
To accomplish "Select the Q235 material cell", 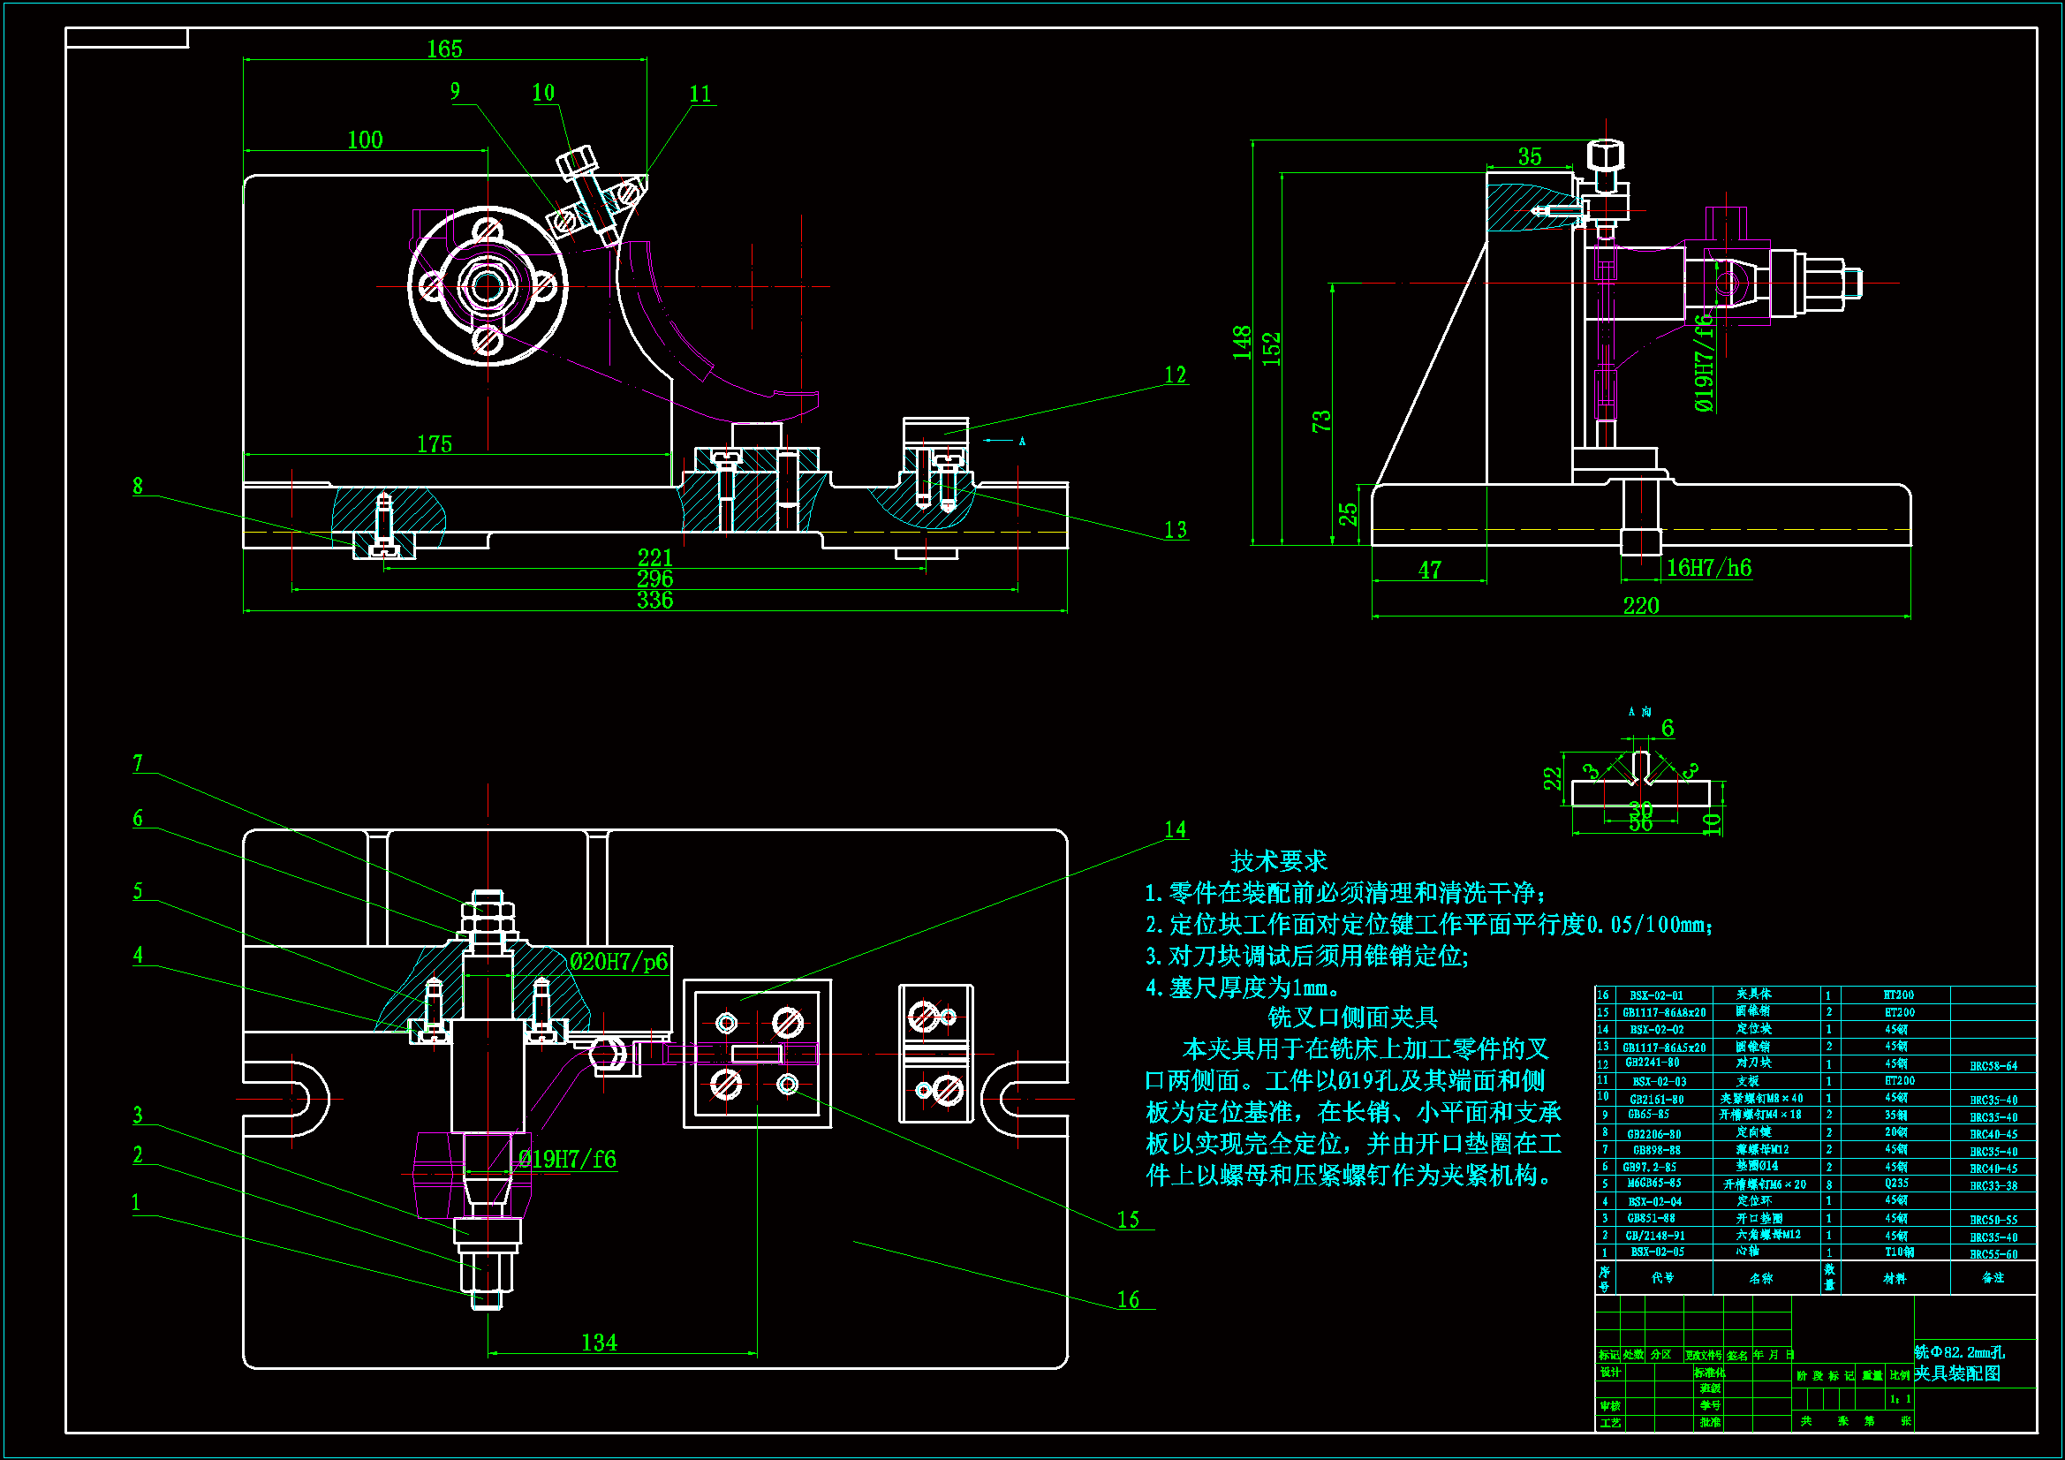I will click(x=1896, y=1184).
